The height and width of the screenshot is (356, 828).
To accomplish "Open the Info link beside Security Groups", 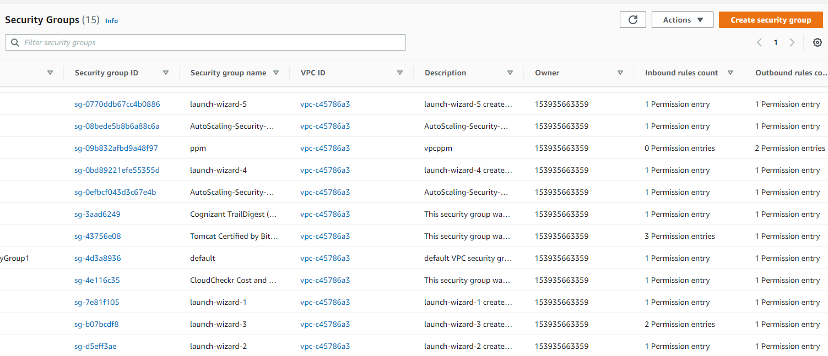I will point(111,20).
